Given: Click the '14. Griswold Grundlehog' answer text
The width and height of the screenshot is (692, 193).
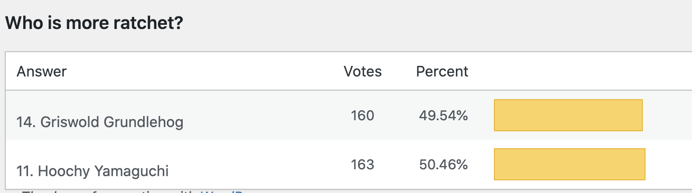Looking at the screenshot, I should [100, 122].
